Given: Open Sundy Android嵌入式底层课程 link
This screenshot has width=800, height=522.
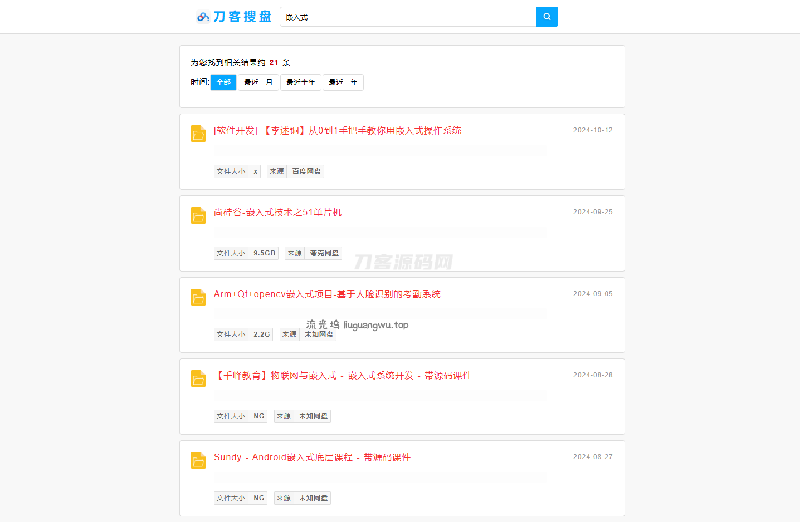Looking at the screenshot, I should coord(312,457).
